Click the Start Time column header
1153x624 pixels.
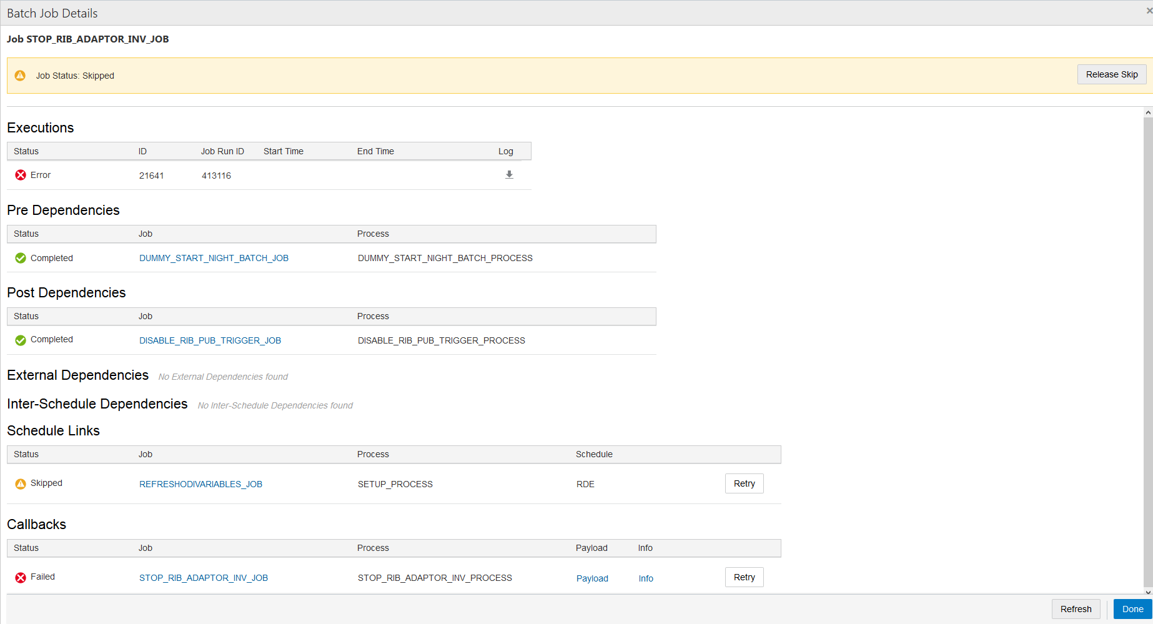[x=284, y=151]
